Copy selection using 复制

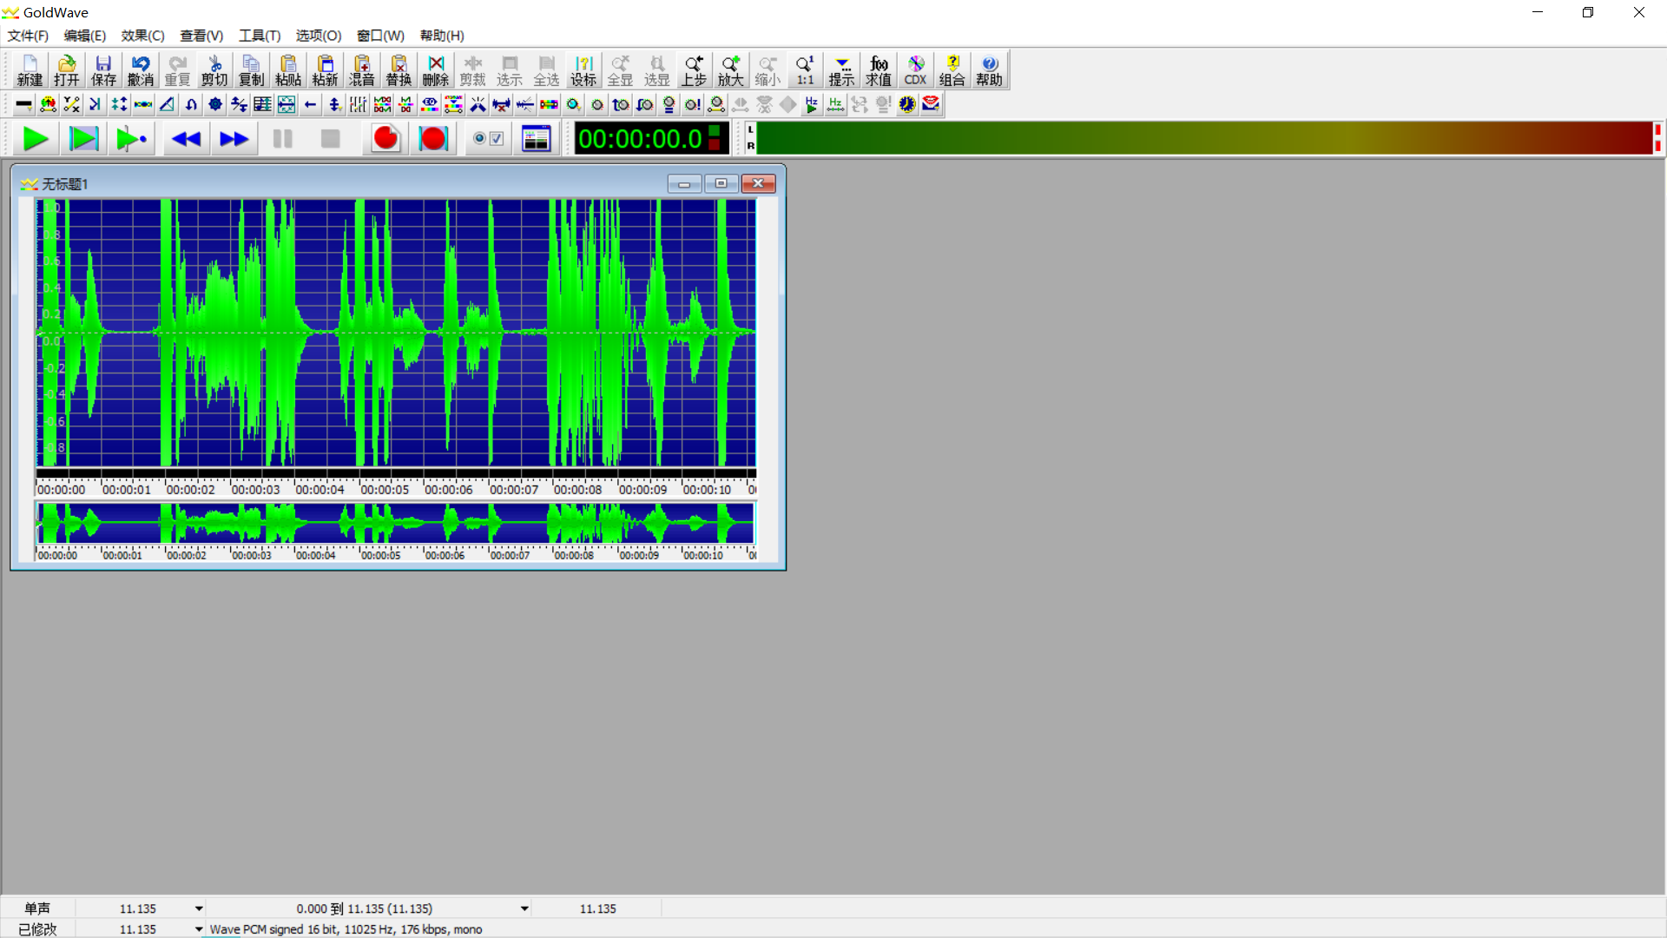[x=251, y=70]
